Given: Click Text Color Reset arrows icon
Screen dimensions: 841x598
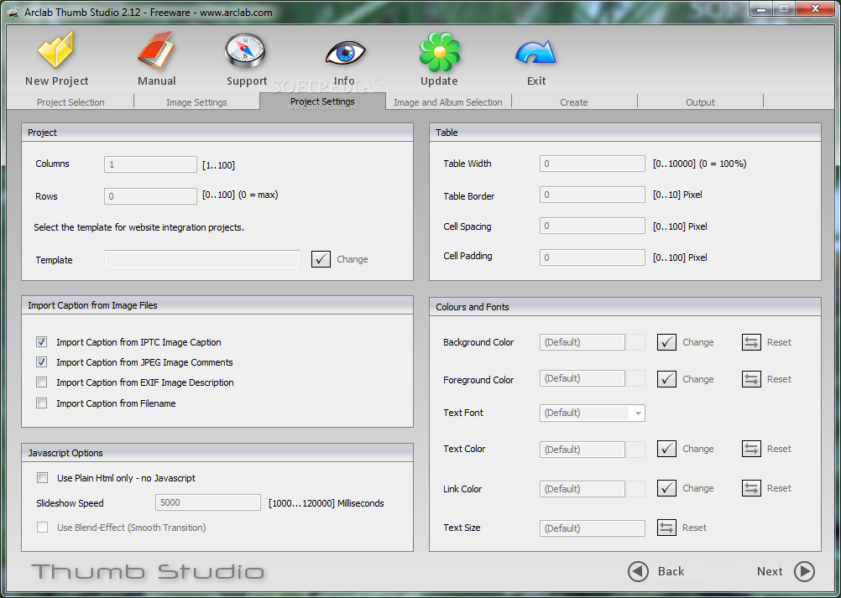Looking at the screenshot, I should tap(751, 449).
